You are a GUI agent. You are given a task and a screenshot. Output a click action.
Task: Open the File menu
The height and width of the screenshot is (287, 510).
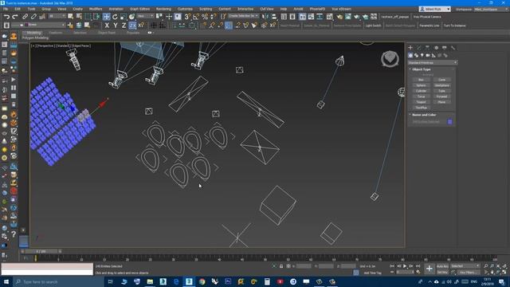tap(6, 9)
